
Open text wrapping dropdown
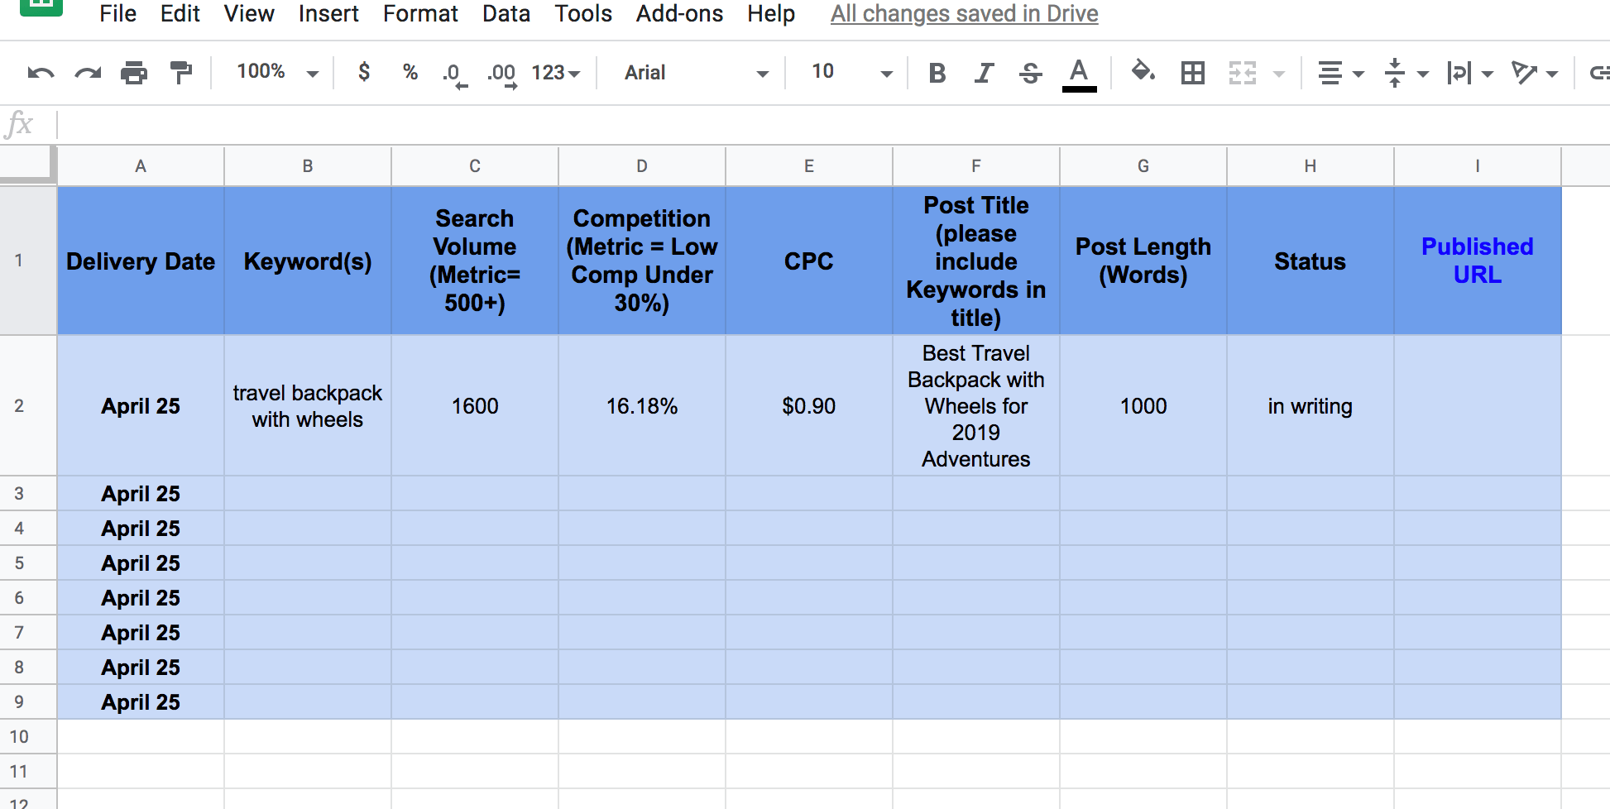[x=1470, y=73]
